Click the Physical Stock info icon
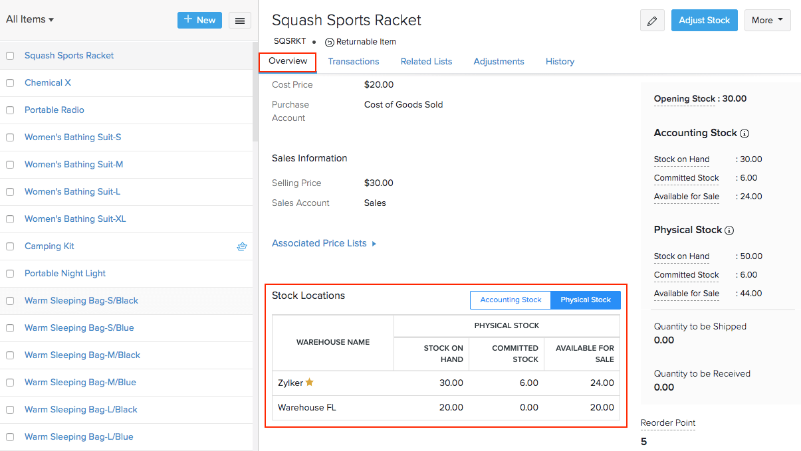 [x=729, y=230]
